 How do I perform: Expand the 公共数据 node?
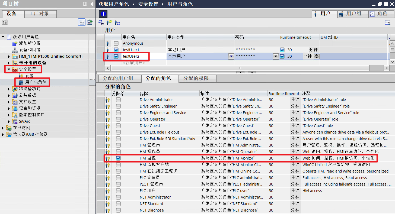9,95
